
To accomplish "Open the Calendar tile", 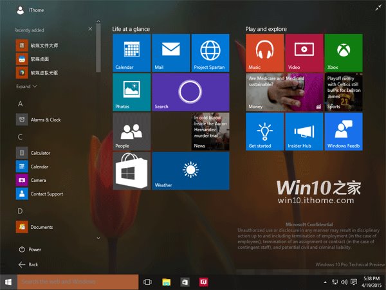I will point(131,53).
